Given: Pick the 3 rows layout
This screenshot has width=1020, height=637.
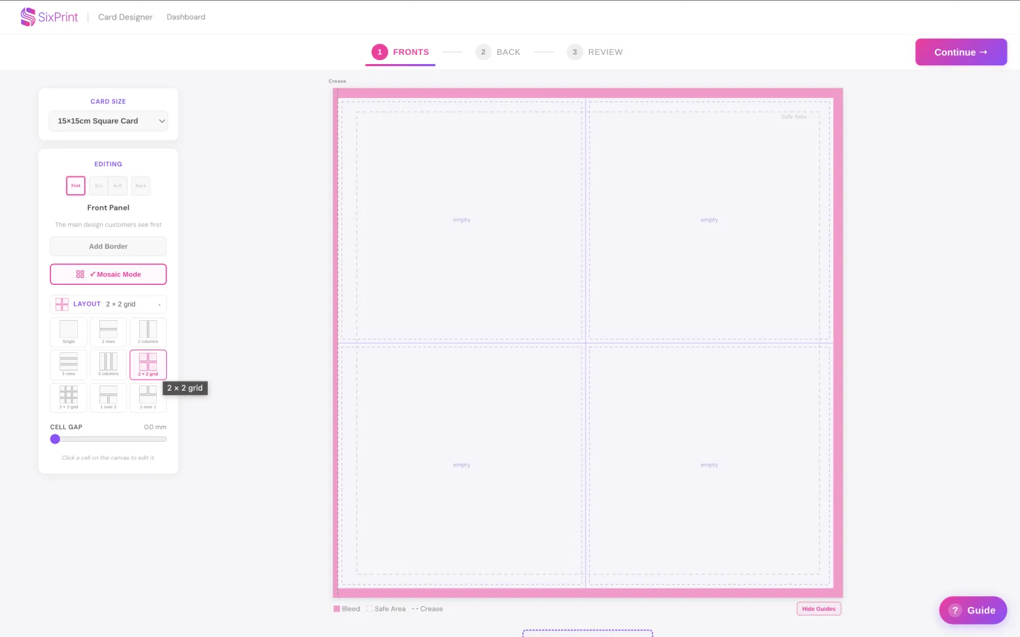Looking at the screenshot, I should (x=69, y=365).
